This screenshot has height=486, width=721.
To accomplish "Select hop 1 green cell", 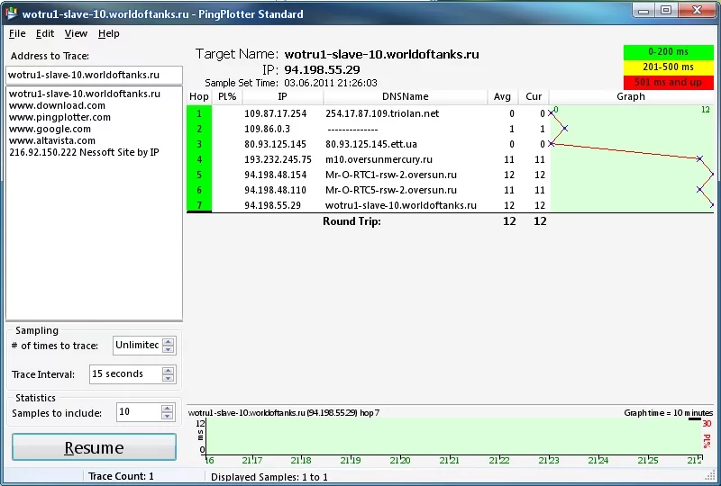I will tap(199, 113).
